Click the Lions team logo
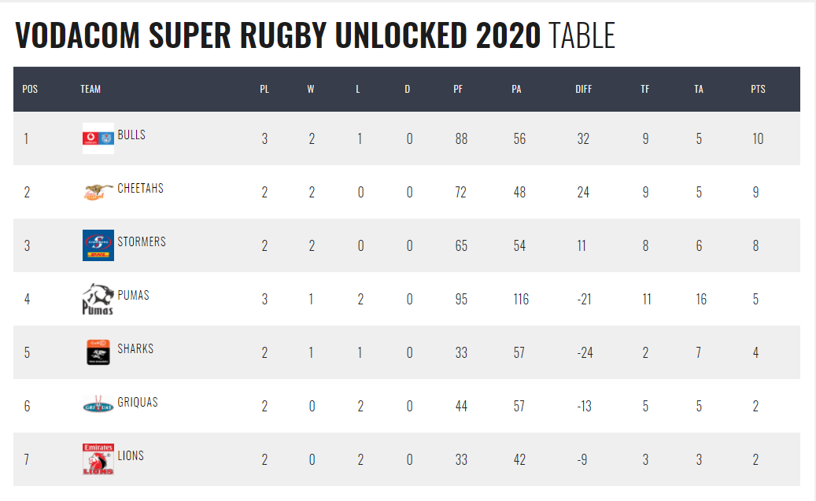The image size is (816, 501). 98,459
